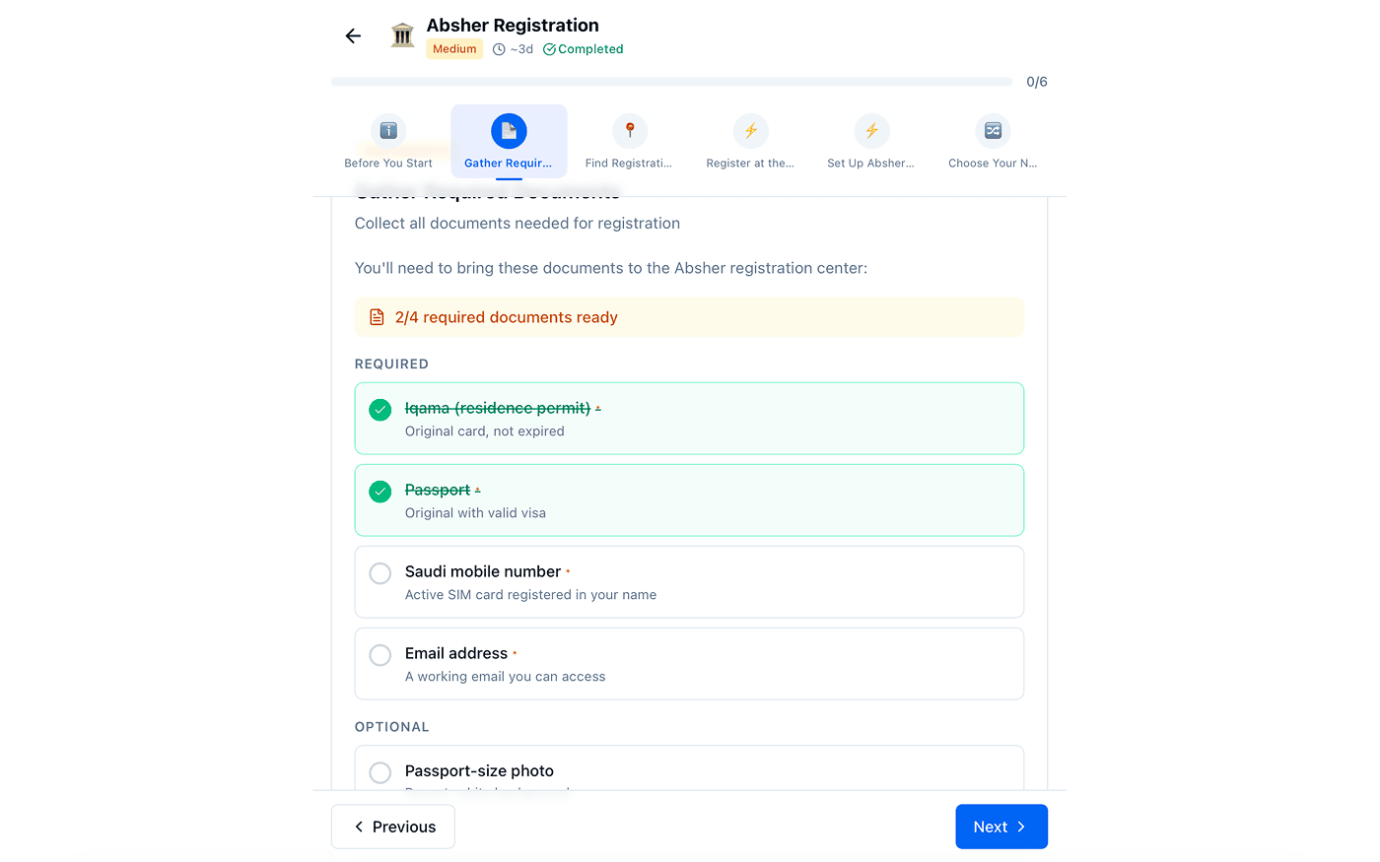Click the Previous button

pos(392,827)
